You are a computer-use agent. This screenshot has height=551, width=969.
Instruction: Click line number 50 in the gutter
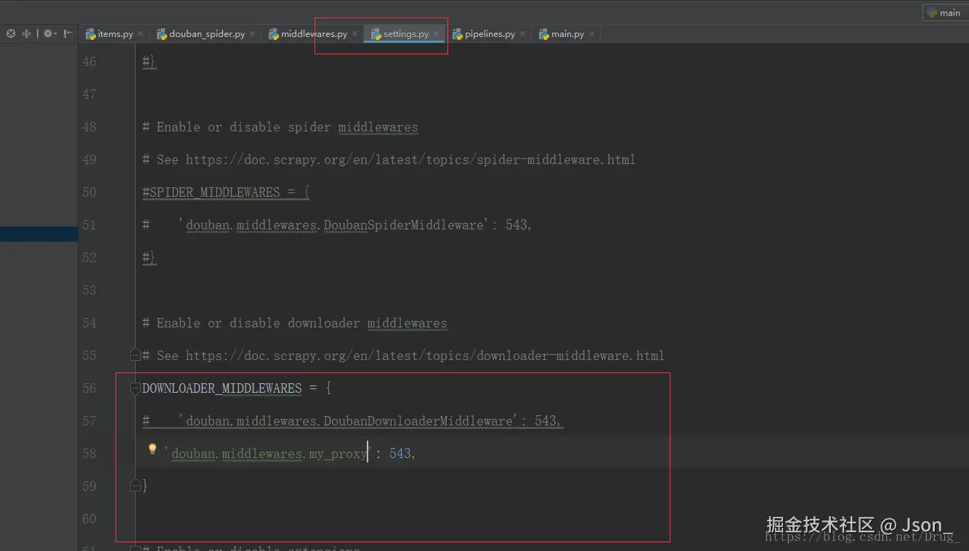tap(89, 192)
